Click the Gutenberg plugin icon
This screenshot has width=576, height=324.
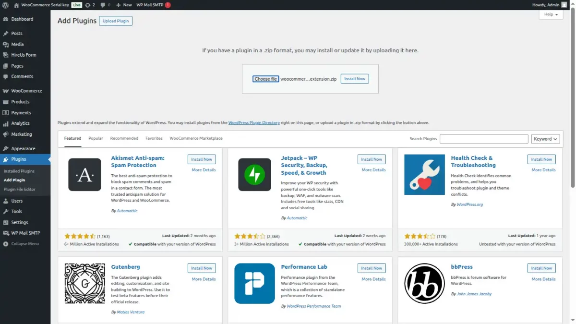coord(85,284)
